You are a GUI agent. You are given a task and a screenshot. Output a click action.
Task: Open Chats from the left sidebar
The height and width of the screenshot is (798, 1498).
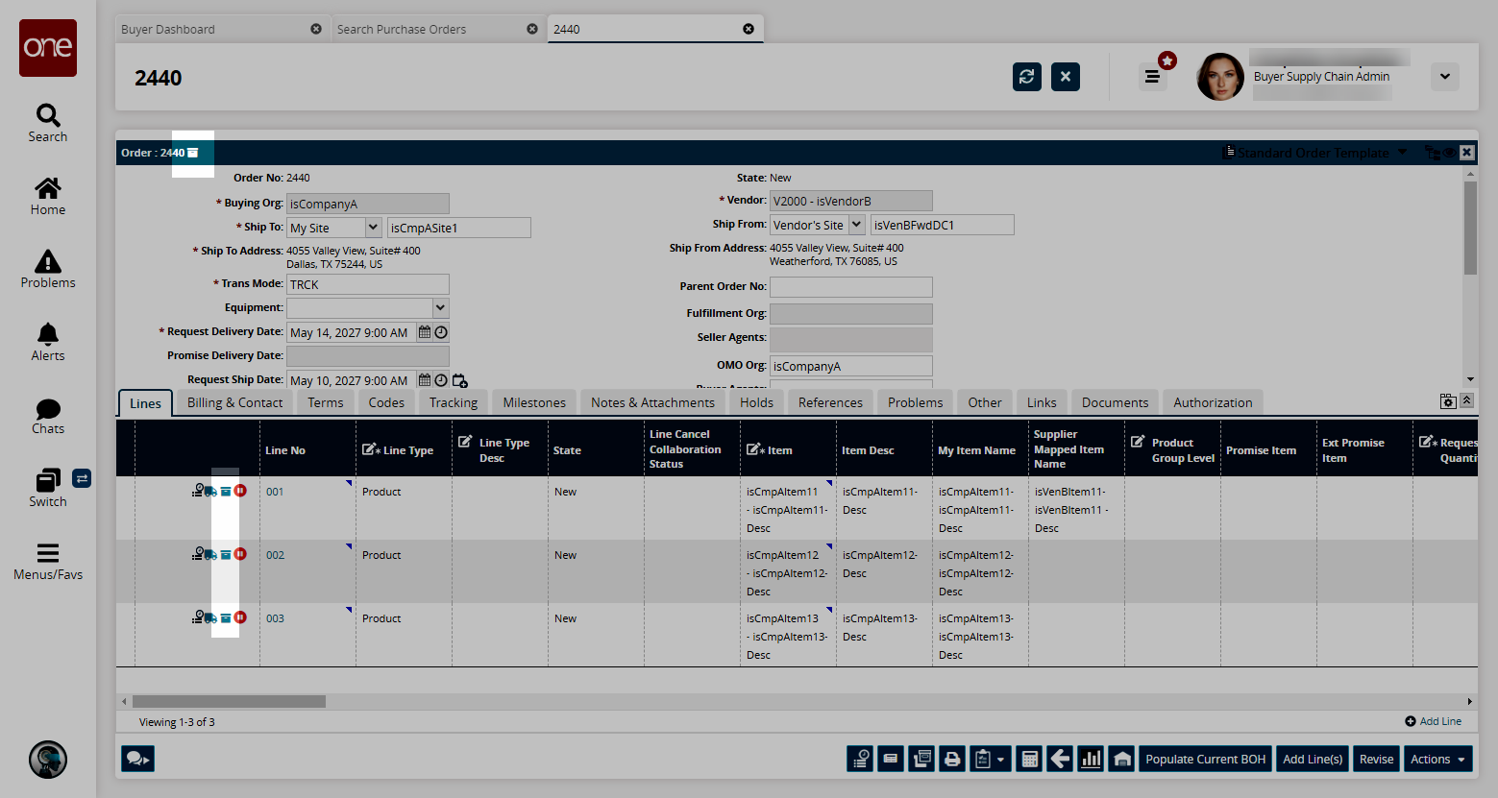point(48,416)
